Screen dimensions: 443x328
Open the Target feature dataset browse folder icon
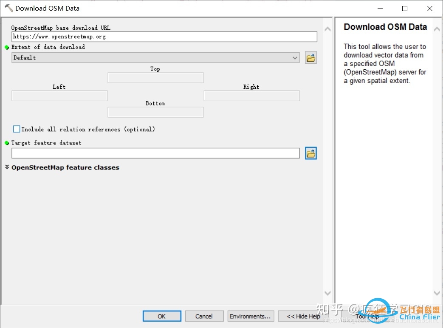pos(311,153)
